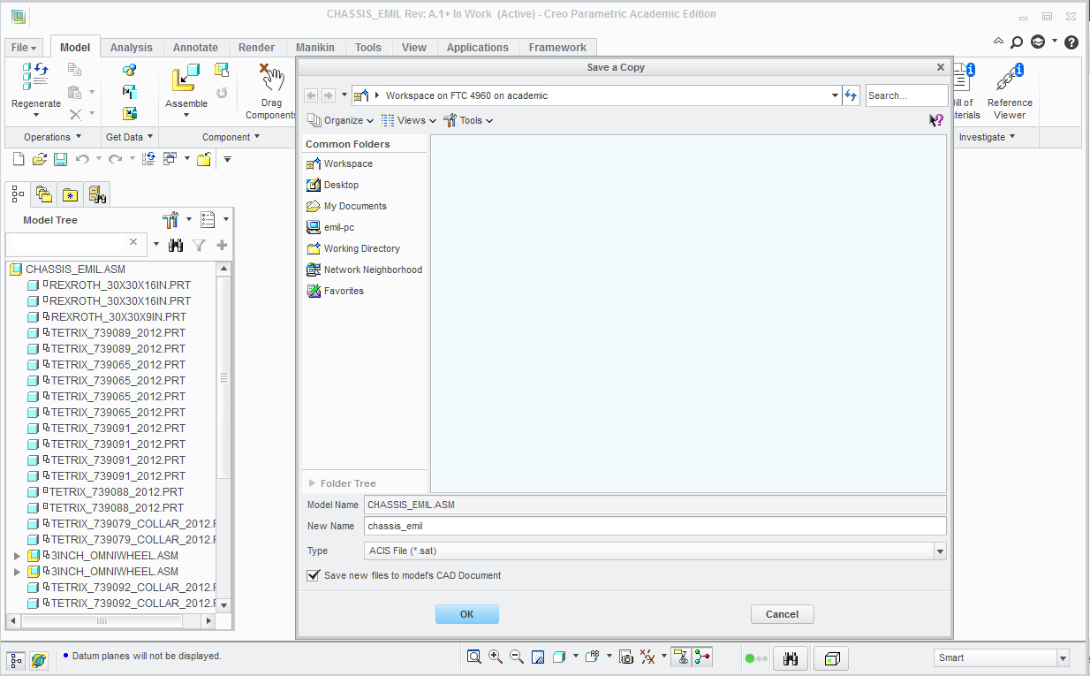Switch to the Annotate ribbon tab
The width and height of the screenshot is (1090, 676).
pos(195,48)
